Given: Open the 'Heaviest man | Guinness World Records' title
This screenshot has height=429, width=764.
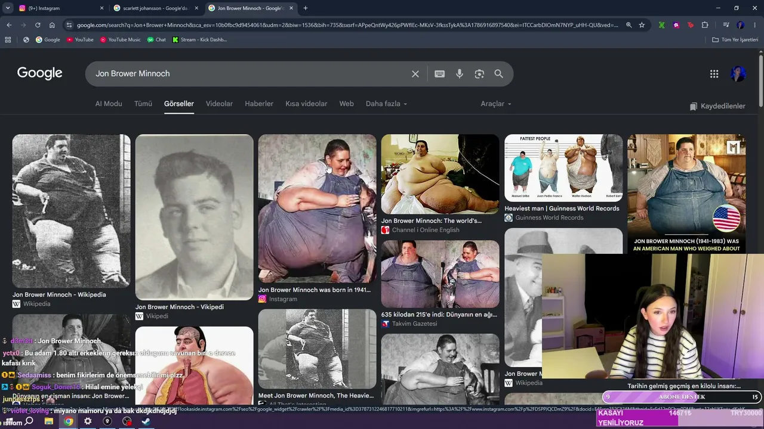Looking at the screenshot, I should (562, 209).
